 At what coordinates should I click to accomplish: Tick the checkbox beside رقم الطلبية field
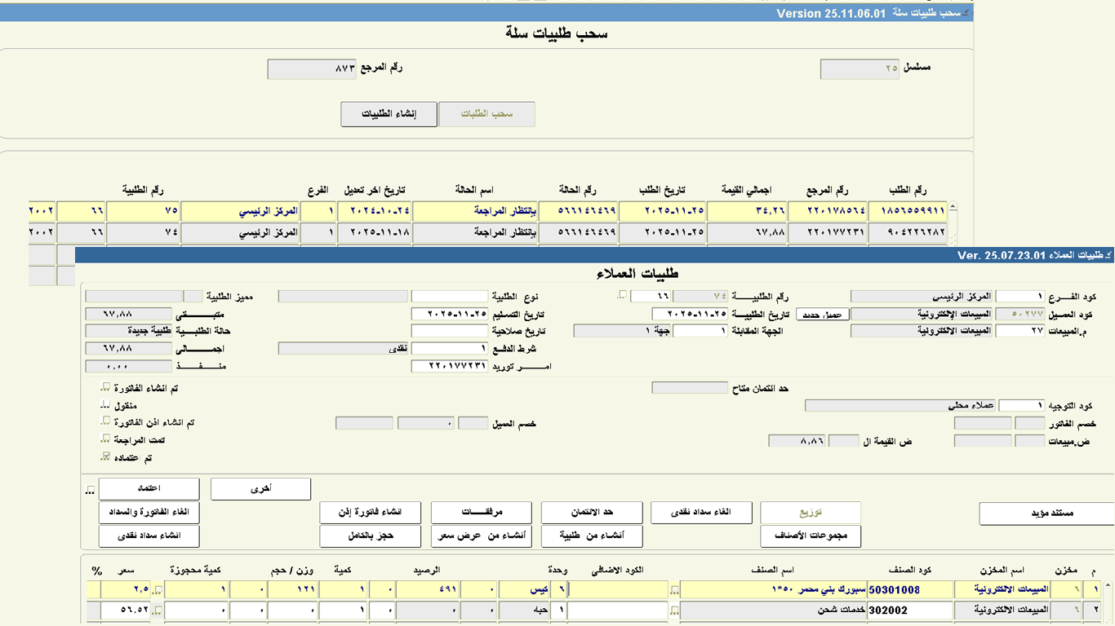point(623,295)
